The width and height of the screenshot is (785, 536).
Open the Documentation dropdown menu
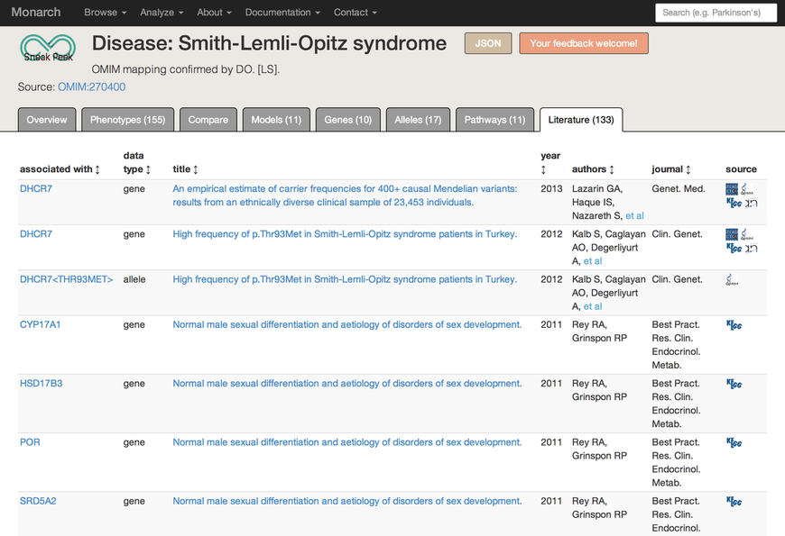(282, 13)
